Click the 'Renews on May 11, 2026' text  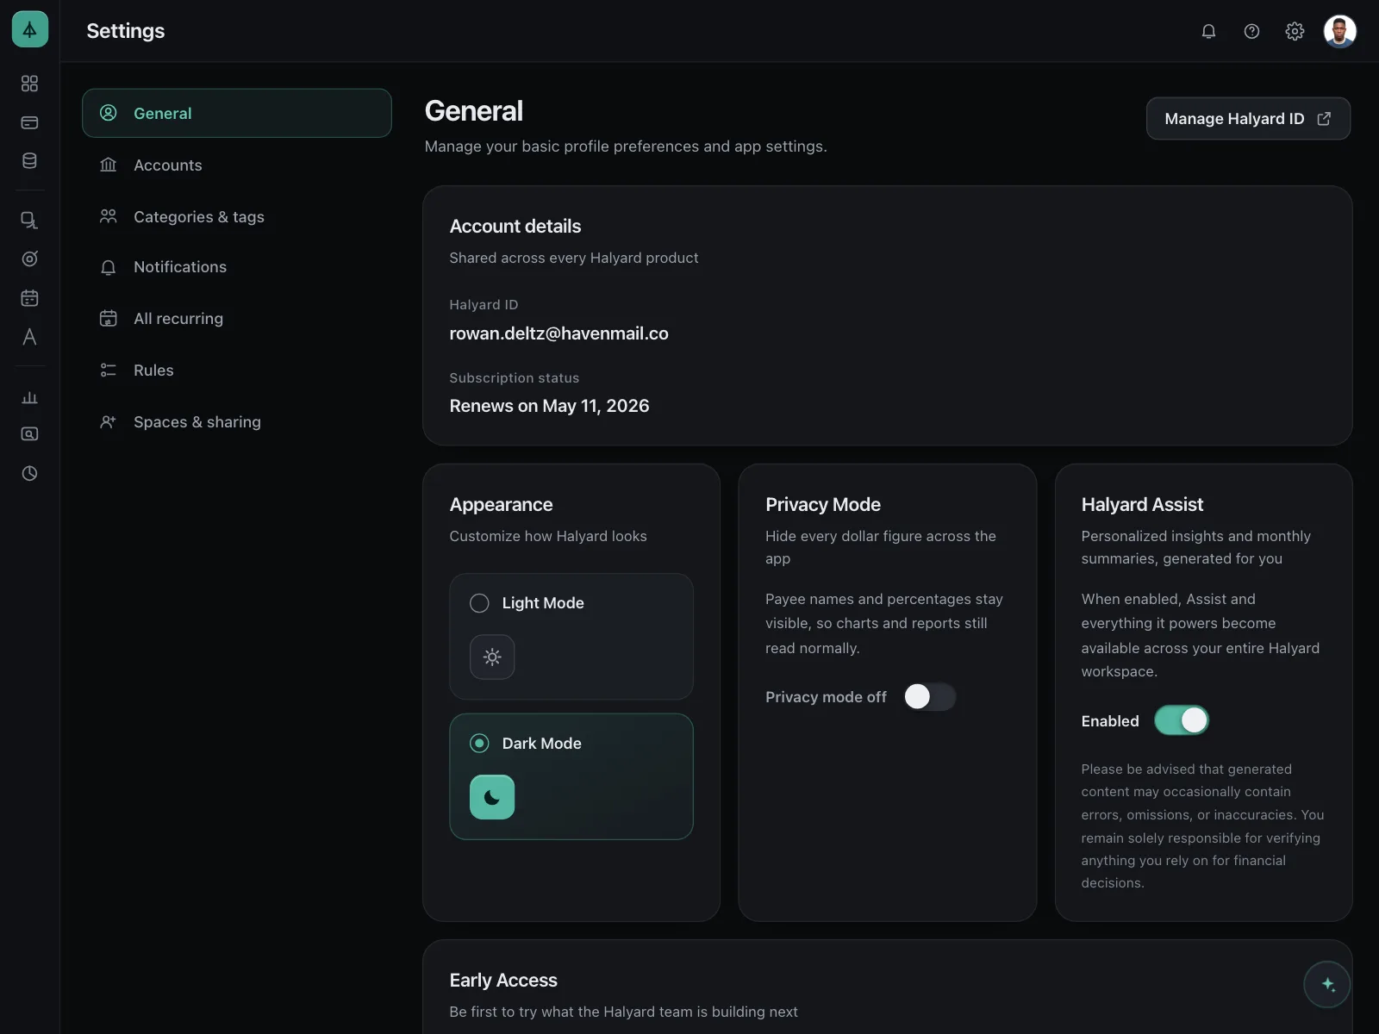coord(549,406)
